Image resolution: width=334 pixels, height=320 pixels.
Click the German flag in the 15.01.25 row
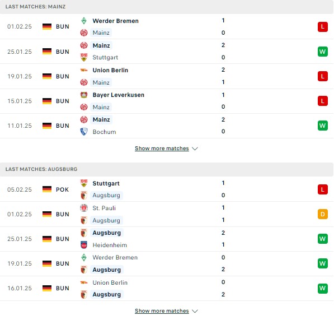click(x=47, y=101)
